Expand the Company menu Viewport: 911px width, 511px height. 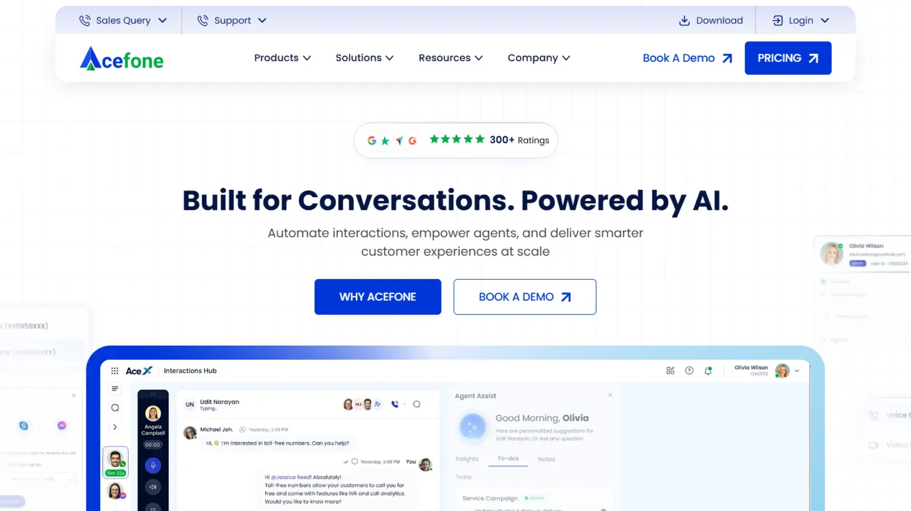[538, 58]
